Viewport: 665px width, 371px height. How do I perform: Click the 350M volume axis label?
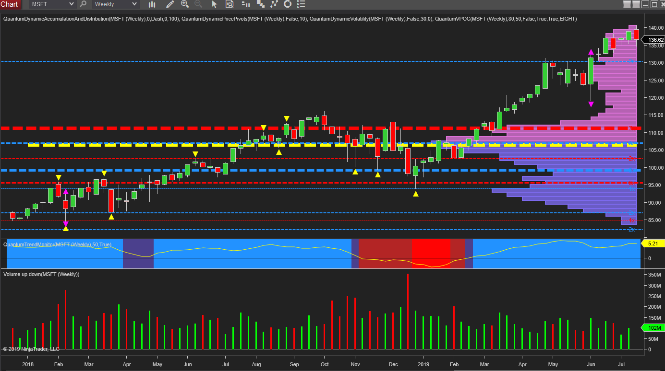[655, 275]
